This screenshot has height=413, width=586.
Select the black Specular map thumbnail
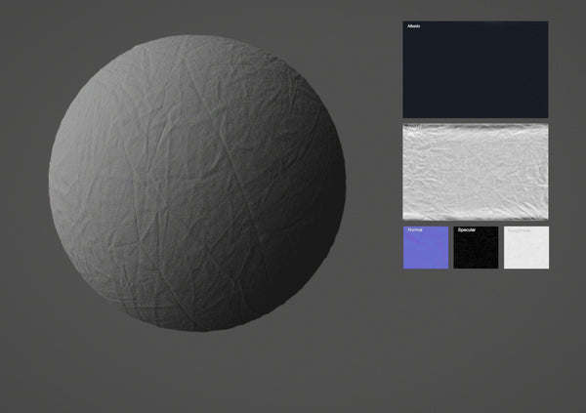pos(476,250)
